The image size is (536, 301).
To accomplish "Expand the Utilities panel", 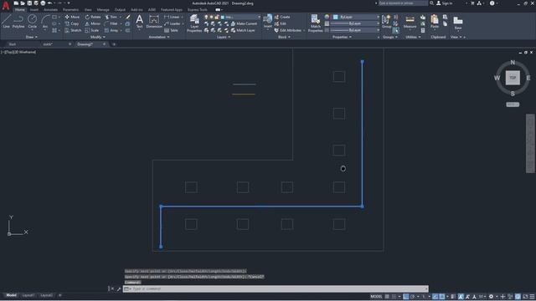I will tap(413, 37).
